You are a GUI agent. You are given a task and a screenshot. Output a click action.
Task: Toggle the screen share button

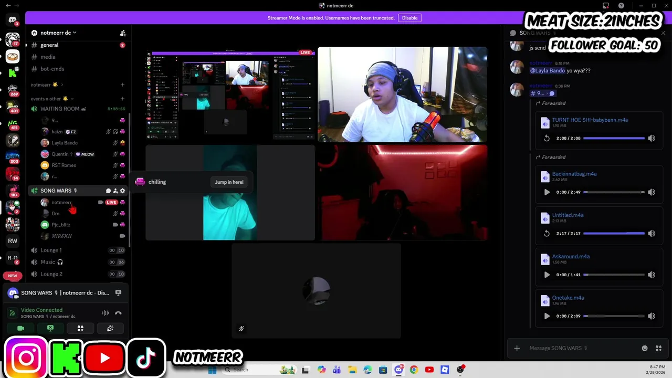(x=50, y=328)
